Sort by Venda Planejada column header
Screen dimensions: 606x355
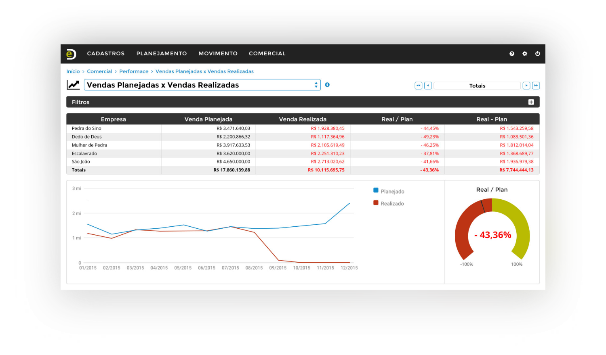click(x=208, y=119)
